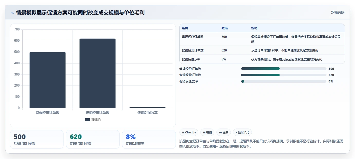This screenshot has width=355, height=159.
Task: Click the chart x-axis label 促销后退款率
Action: tap(147, 113)
